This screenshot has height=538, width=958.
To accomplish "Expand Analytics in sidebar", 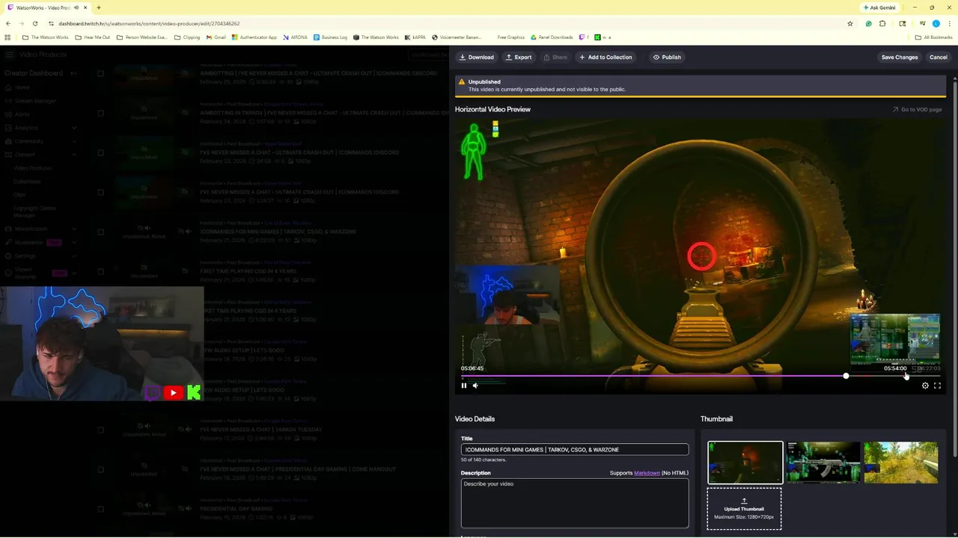I will coord(73,128).
